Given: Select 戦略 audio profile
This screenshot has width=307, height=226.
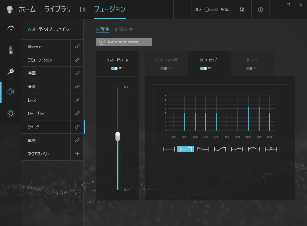Looking at the screenshot, I should coord(46,140).
